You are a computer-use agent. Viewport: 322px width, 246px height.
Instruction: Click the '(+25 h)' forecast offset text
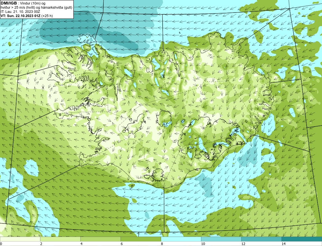(x=47, y=16)
